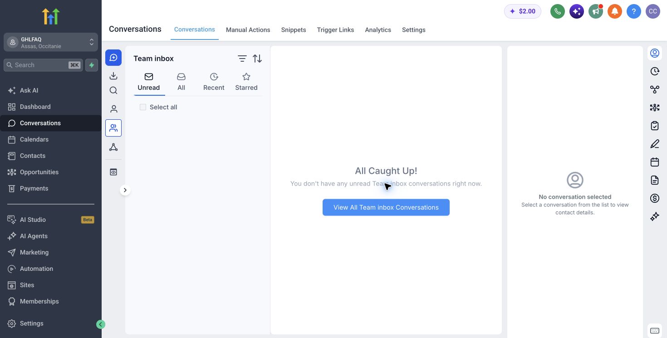667x338 pixels.
Task: Click the new conversation icon in left rail
Action: click(x=113, y=58)
